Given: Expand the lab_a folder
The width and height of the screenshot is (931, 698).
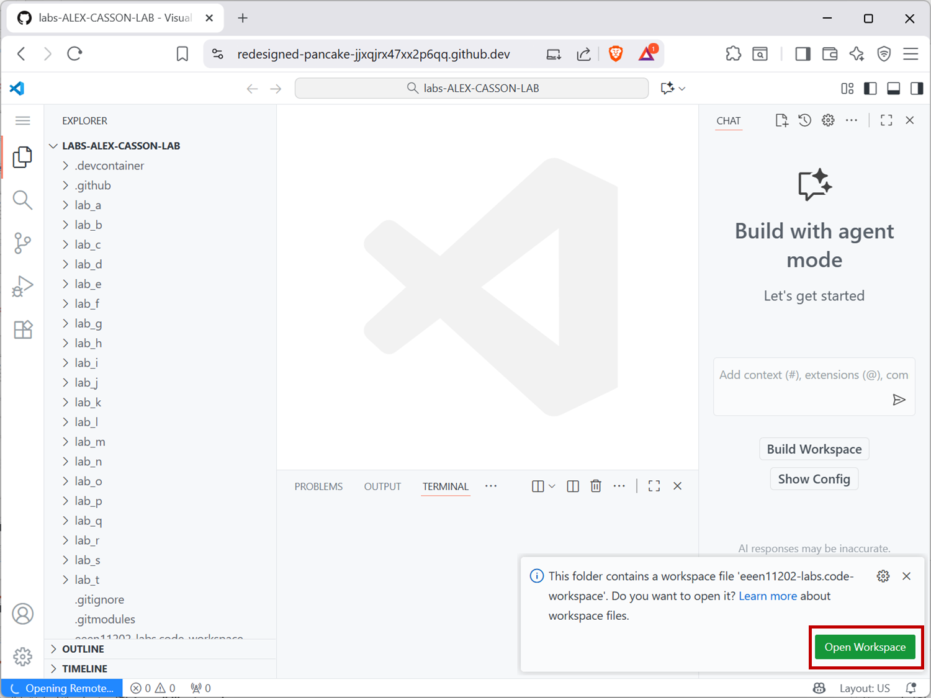Looking at the screenshot, I should click(x=88, y=205).
